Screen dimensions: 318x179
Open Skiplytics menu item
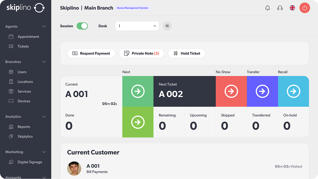pyautogui.click(x=25, y=136)
